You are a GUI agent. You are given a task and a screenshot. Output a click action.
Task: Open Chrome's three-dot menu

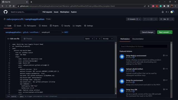click(x=175, y=6)
